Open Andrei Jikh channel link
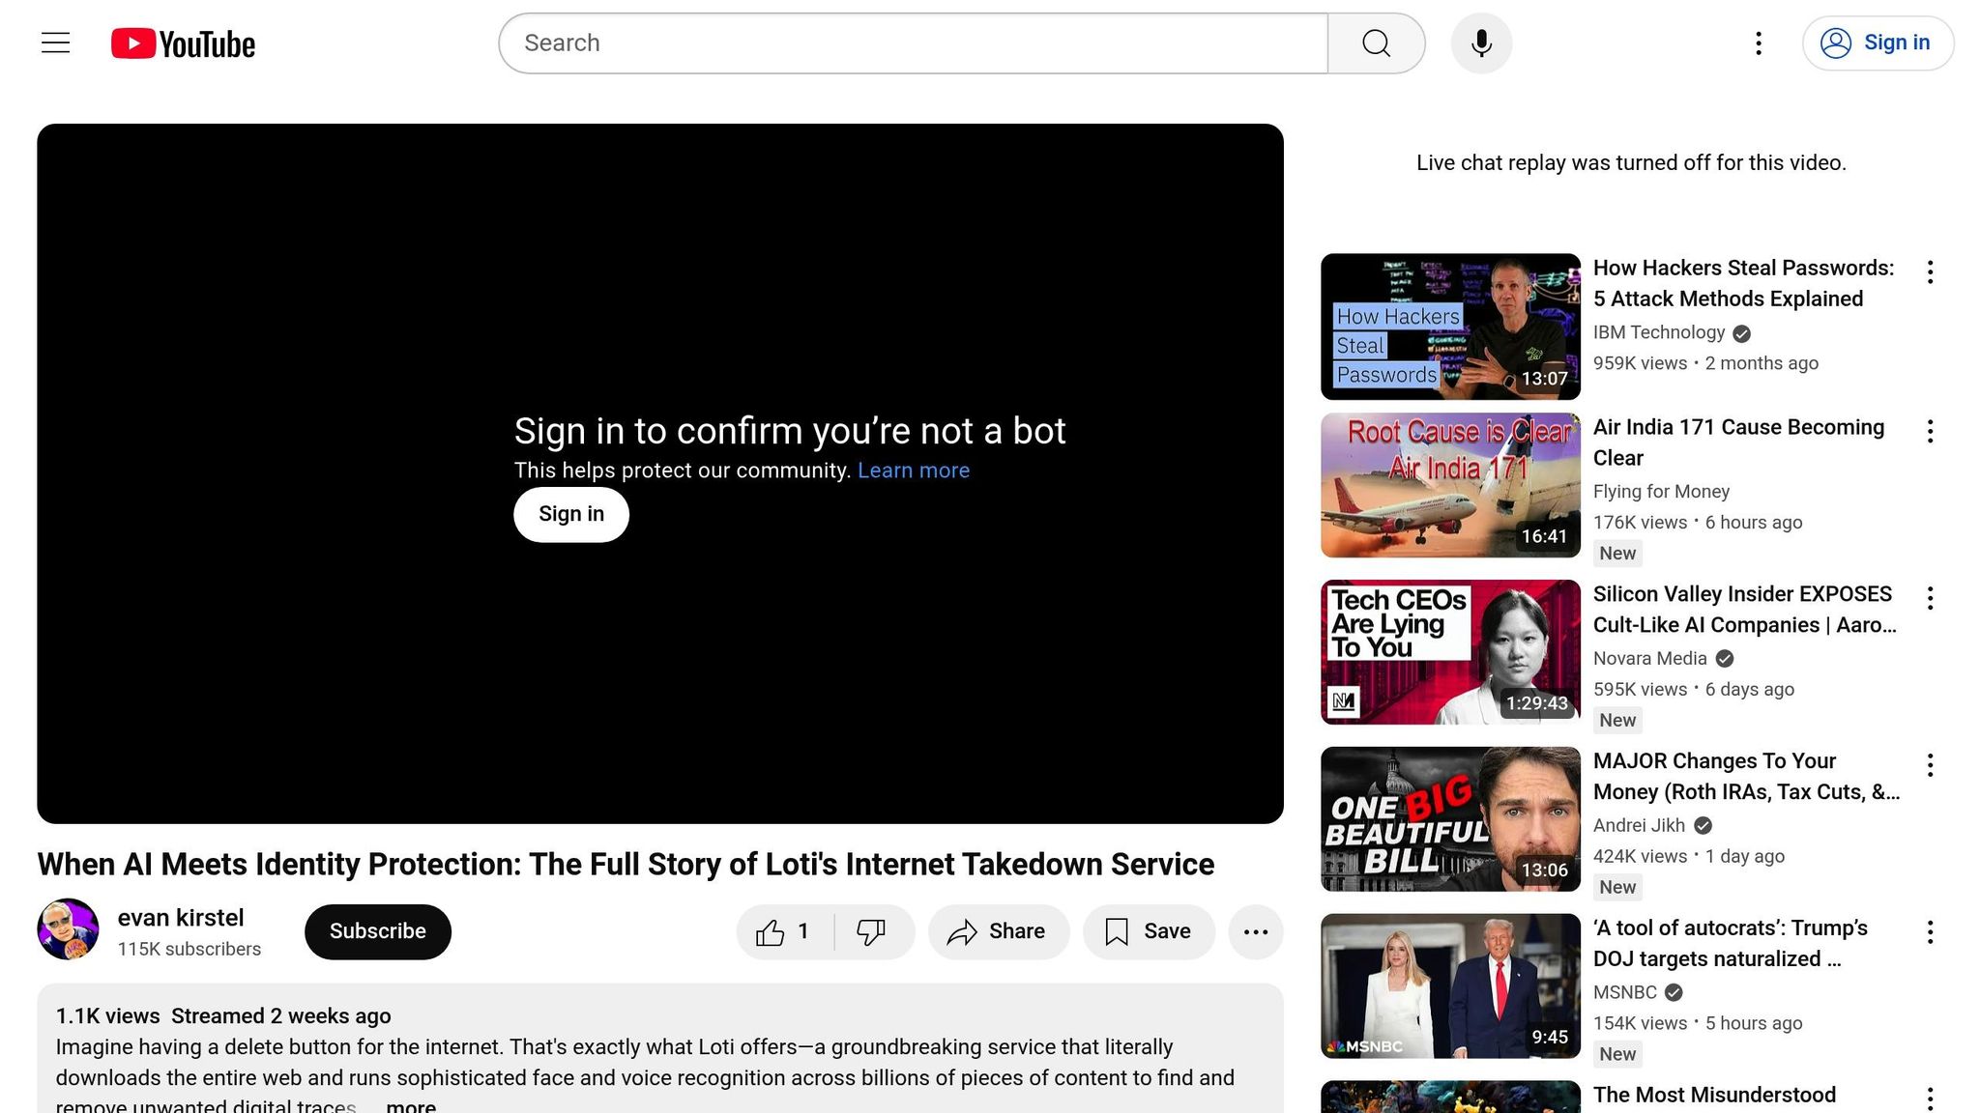This screenshot has height=1113, width=1980. (1639, 826)
